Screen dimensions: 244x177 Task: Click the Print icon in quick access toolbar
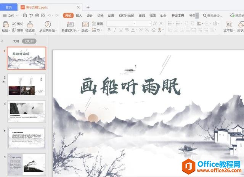pos(37,15)
